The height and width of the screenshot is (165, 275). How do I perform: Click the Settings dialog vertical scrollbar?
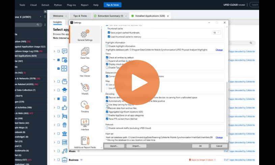click(x=227, y=109)
